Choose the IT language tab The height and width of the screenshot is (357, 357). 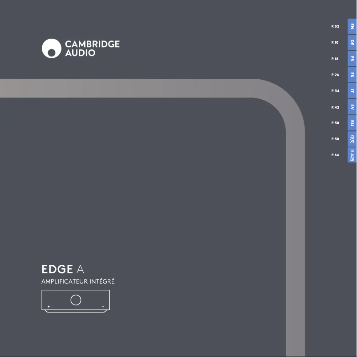click(352, 91)
